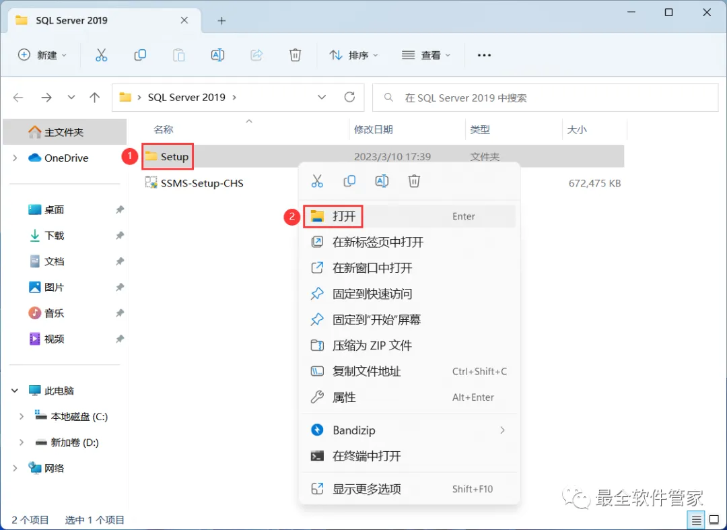
Task: Expand the address bar history dropdown
Action: 321,98
